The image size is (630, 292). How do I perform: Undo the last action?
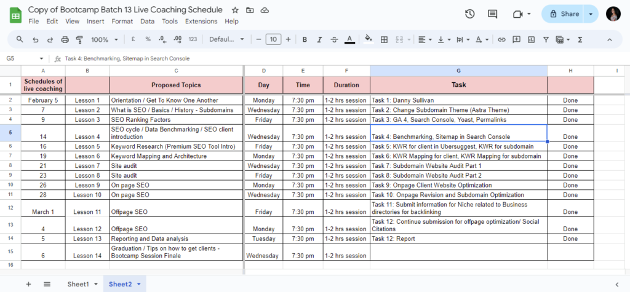click(x=35, y=39)
